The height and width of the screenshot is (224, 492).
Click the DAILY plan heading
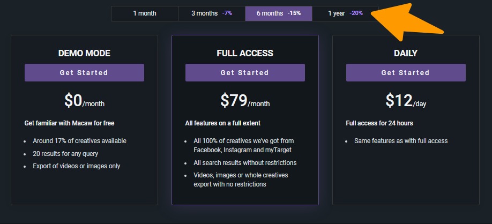pos(406,53)
